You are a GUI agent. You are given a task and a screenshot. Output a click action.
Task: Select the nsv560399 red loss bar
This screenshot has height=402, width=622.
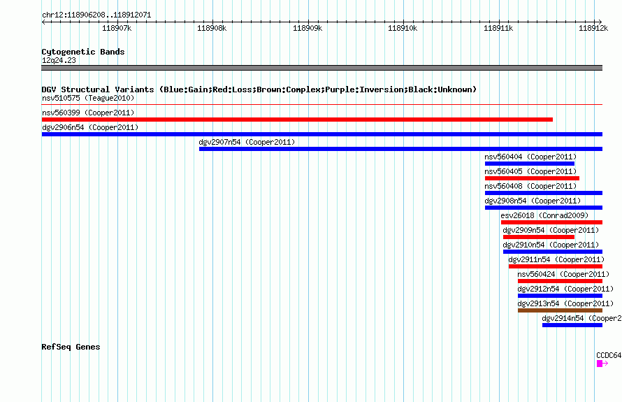pyautogui.click(x=297, y=120)
